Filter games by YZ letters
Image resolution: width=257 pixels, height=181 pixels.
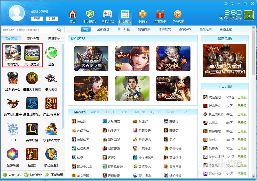click(x=185, y=112)
